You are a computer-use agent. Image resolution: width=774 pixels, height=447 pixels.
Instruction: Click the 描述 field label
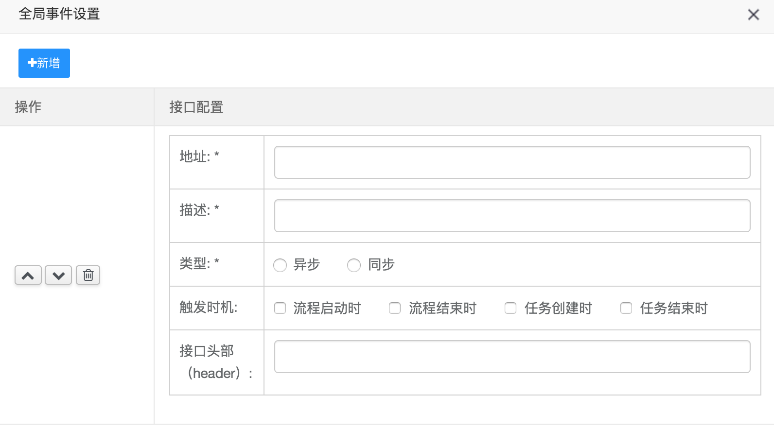(199, 210)
